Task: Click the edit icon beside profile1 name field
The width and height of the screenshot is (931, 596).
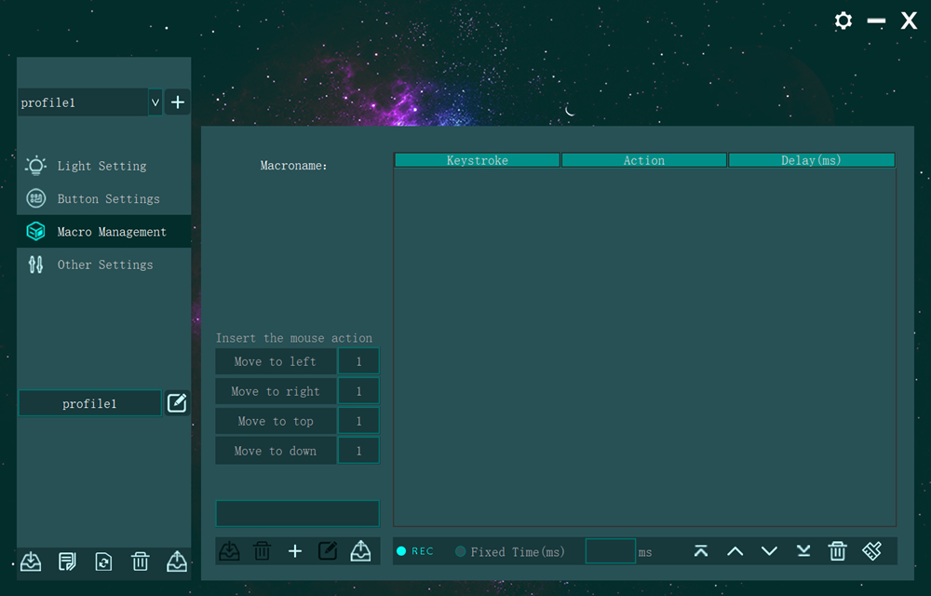Action: 177,403
